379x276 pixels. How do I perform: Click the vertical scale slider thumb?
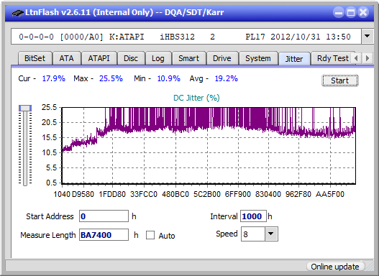coord(25,108)
